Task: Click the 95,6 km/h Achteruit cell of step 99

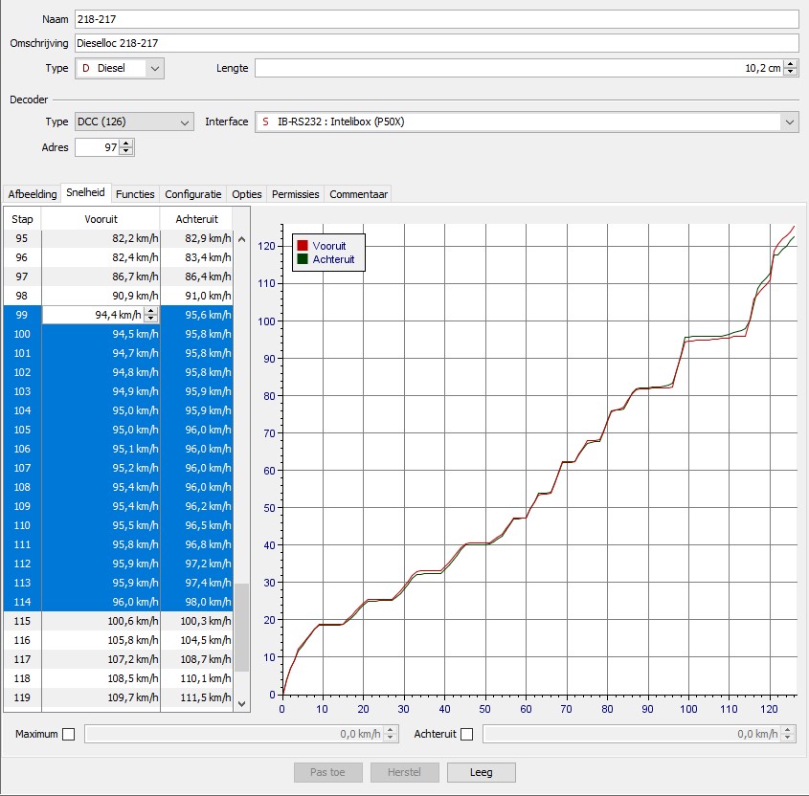Action: [x=196, y=315]
